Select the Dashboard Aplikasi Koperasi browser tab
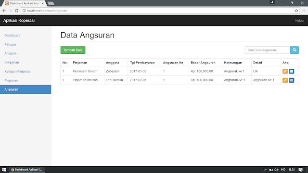 pos(25,3)
